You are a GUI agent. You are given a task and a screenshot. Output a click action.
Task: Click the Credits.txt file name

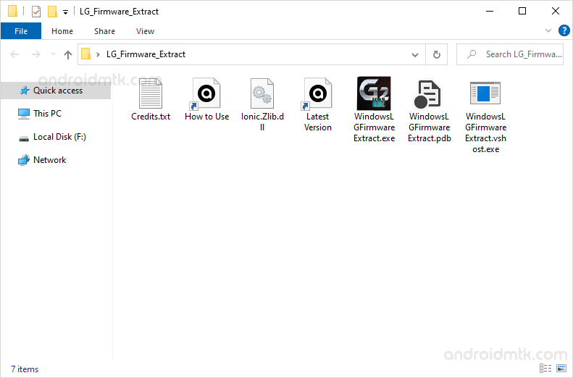[151, 117]
